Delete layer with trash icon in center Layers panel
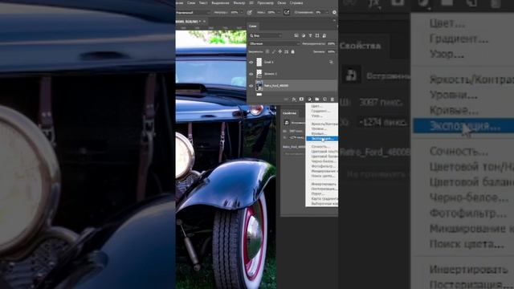 click(332, 100)
